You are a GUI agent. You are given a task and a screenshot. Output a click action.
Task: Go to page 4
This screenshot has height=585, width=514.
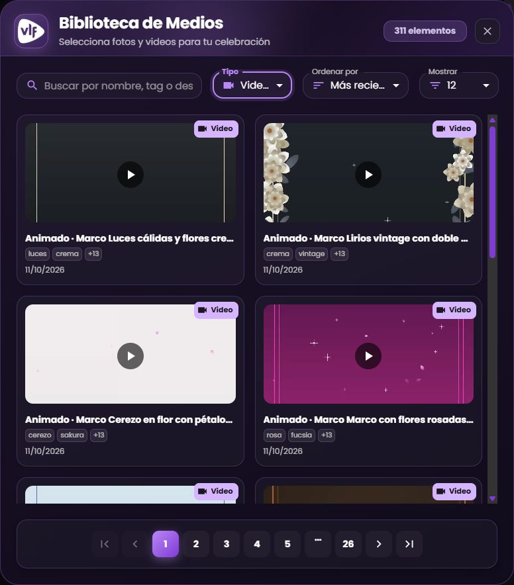[x=257, y=544]
